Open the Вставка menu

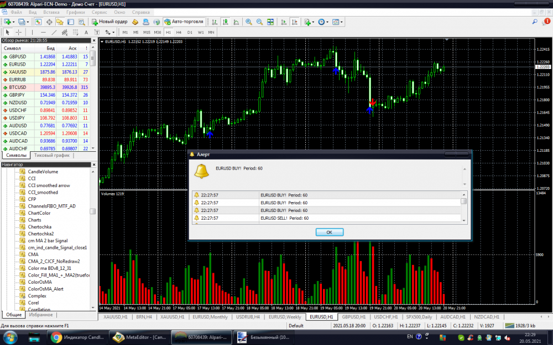click(51, 12)
